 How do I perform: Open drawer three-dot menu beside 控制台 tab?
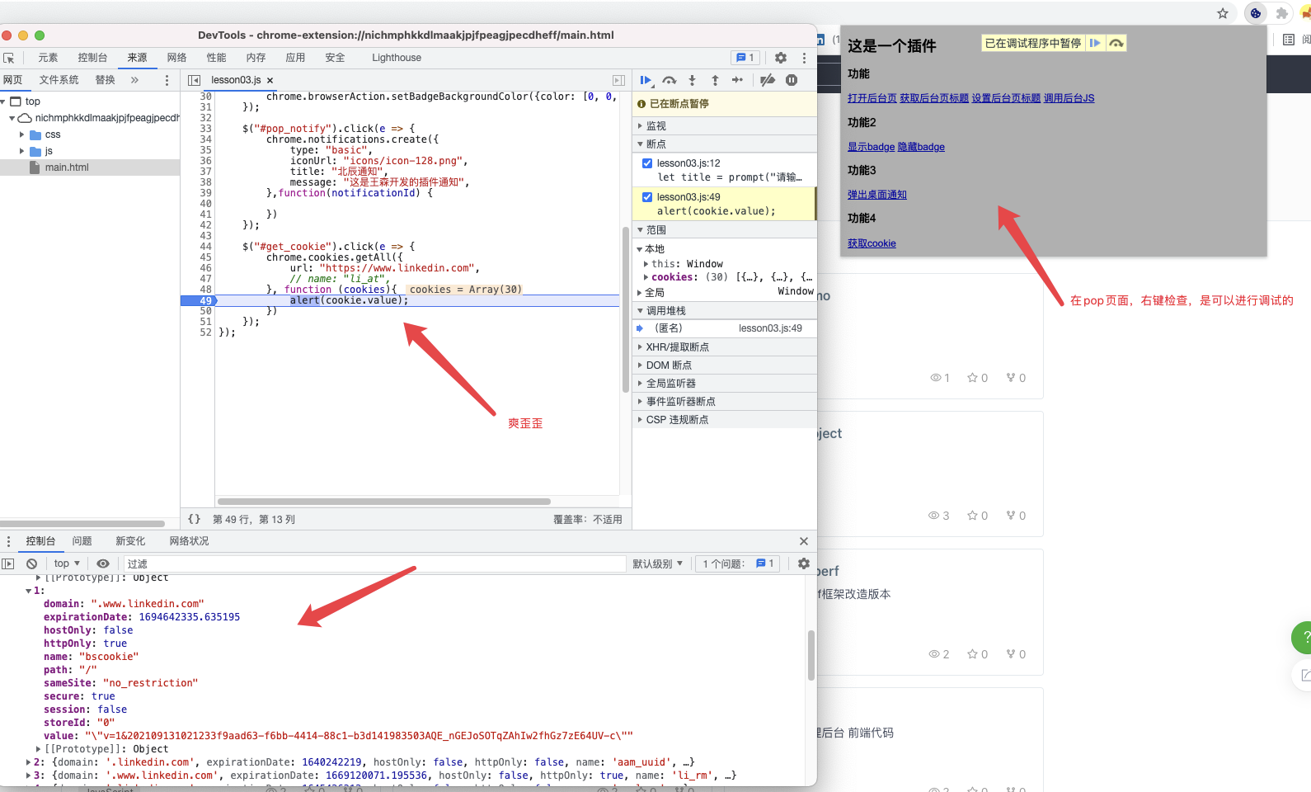tap(8, 541)
